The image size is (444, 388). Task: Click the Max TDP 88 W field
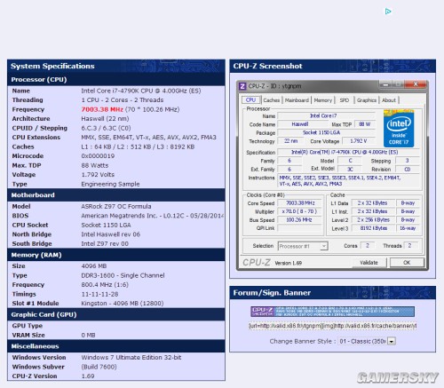365,124
